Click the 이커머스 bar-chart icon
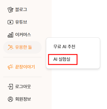Screen dimensions: 107x109 click(10, 35)
